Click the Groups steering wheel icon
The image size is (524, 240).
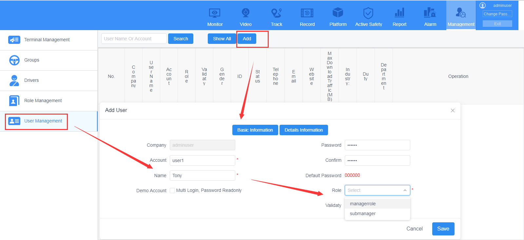click(14, 60)
